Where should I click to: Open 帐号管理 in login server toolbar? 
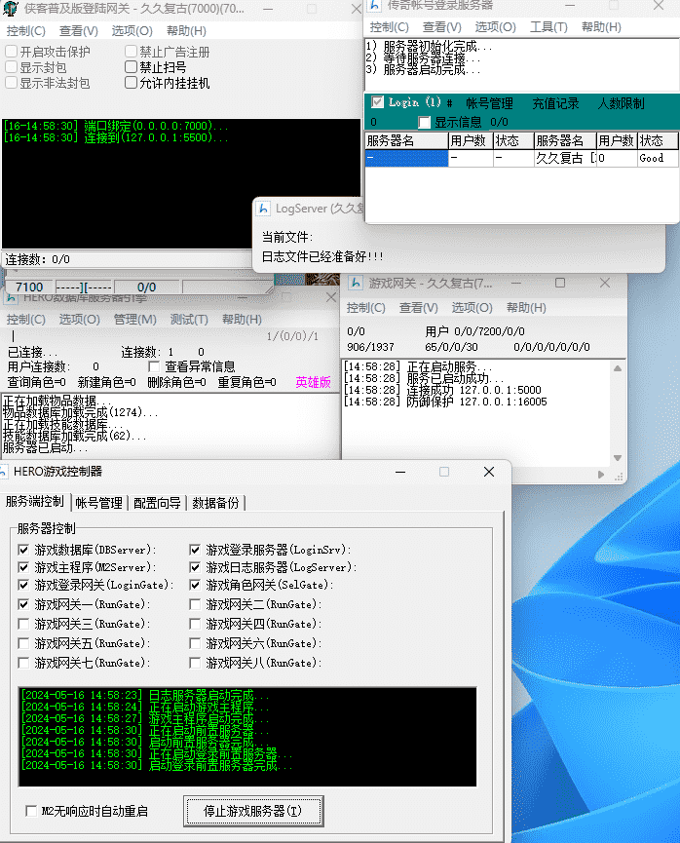[489, 103]
